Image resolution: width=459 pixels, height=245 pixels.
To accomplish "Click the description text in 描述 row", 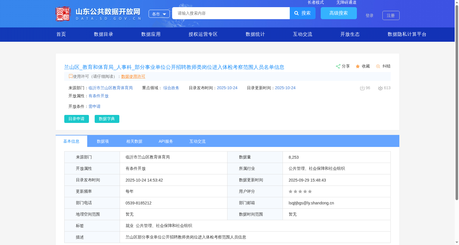I will click(x=186, y=237).
